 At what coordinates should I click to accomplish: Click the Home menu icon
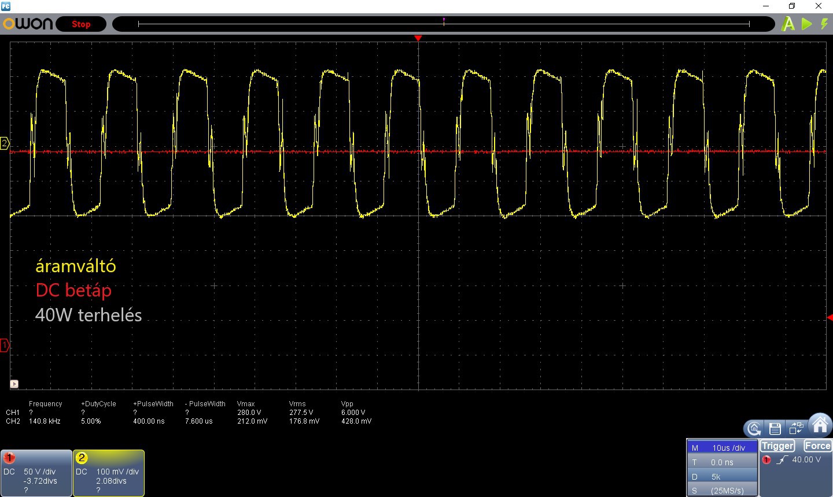(820, 425)
